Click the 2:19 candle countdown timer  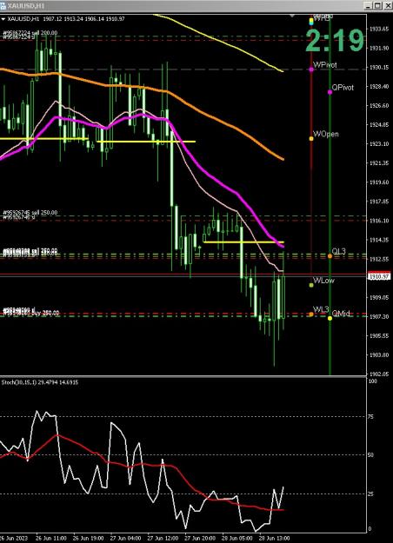(x=335, y=41)
